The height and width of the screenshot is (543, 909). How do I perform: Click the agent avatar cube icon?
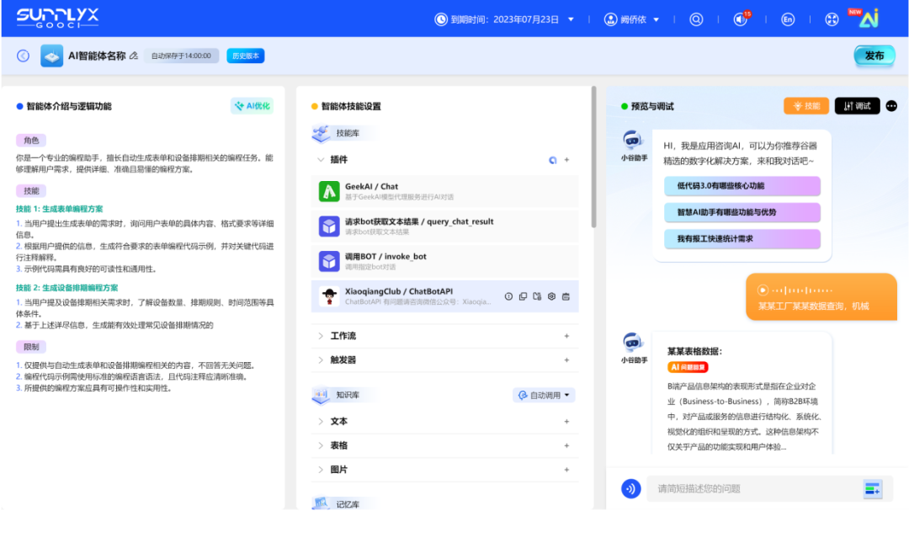tap(51, 56)
